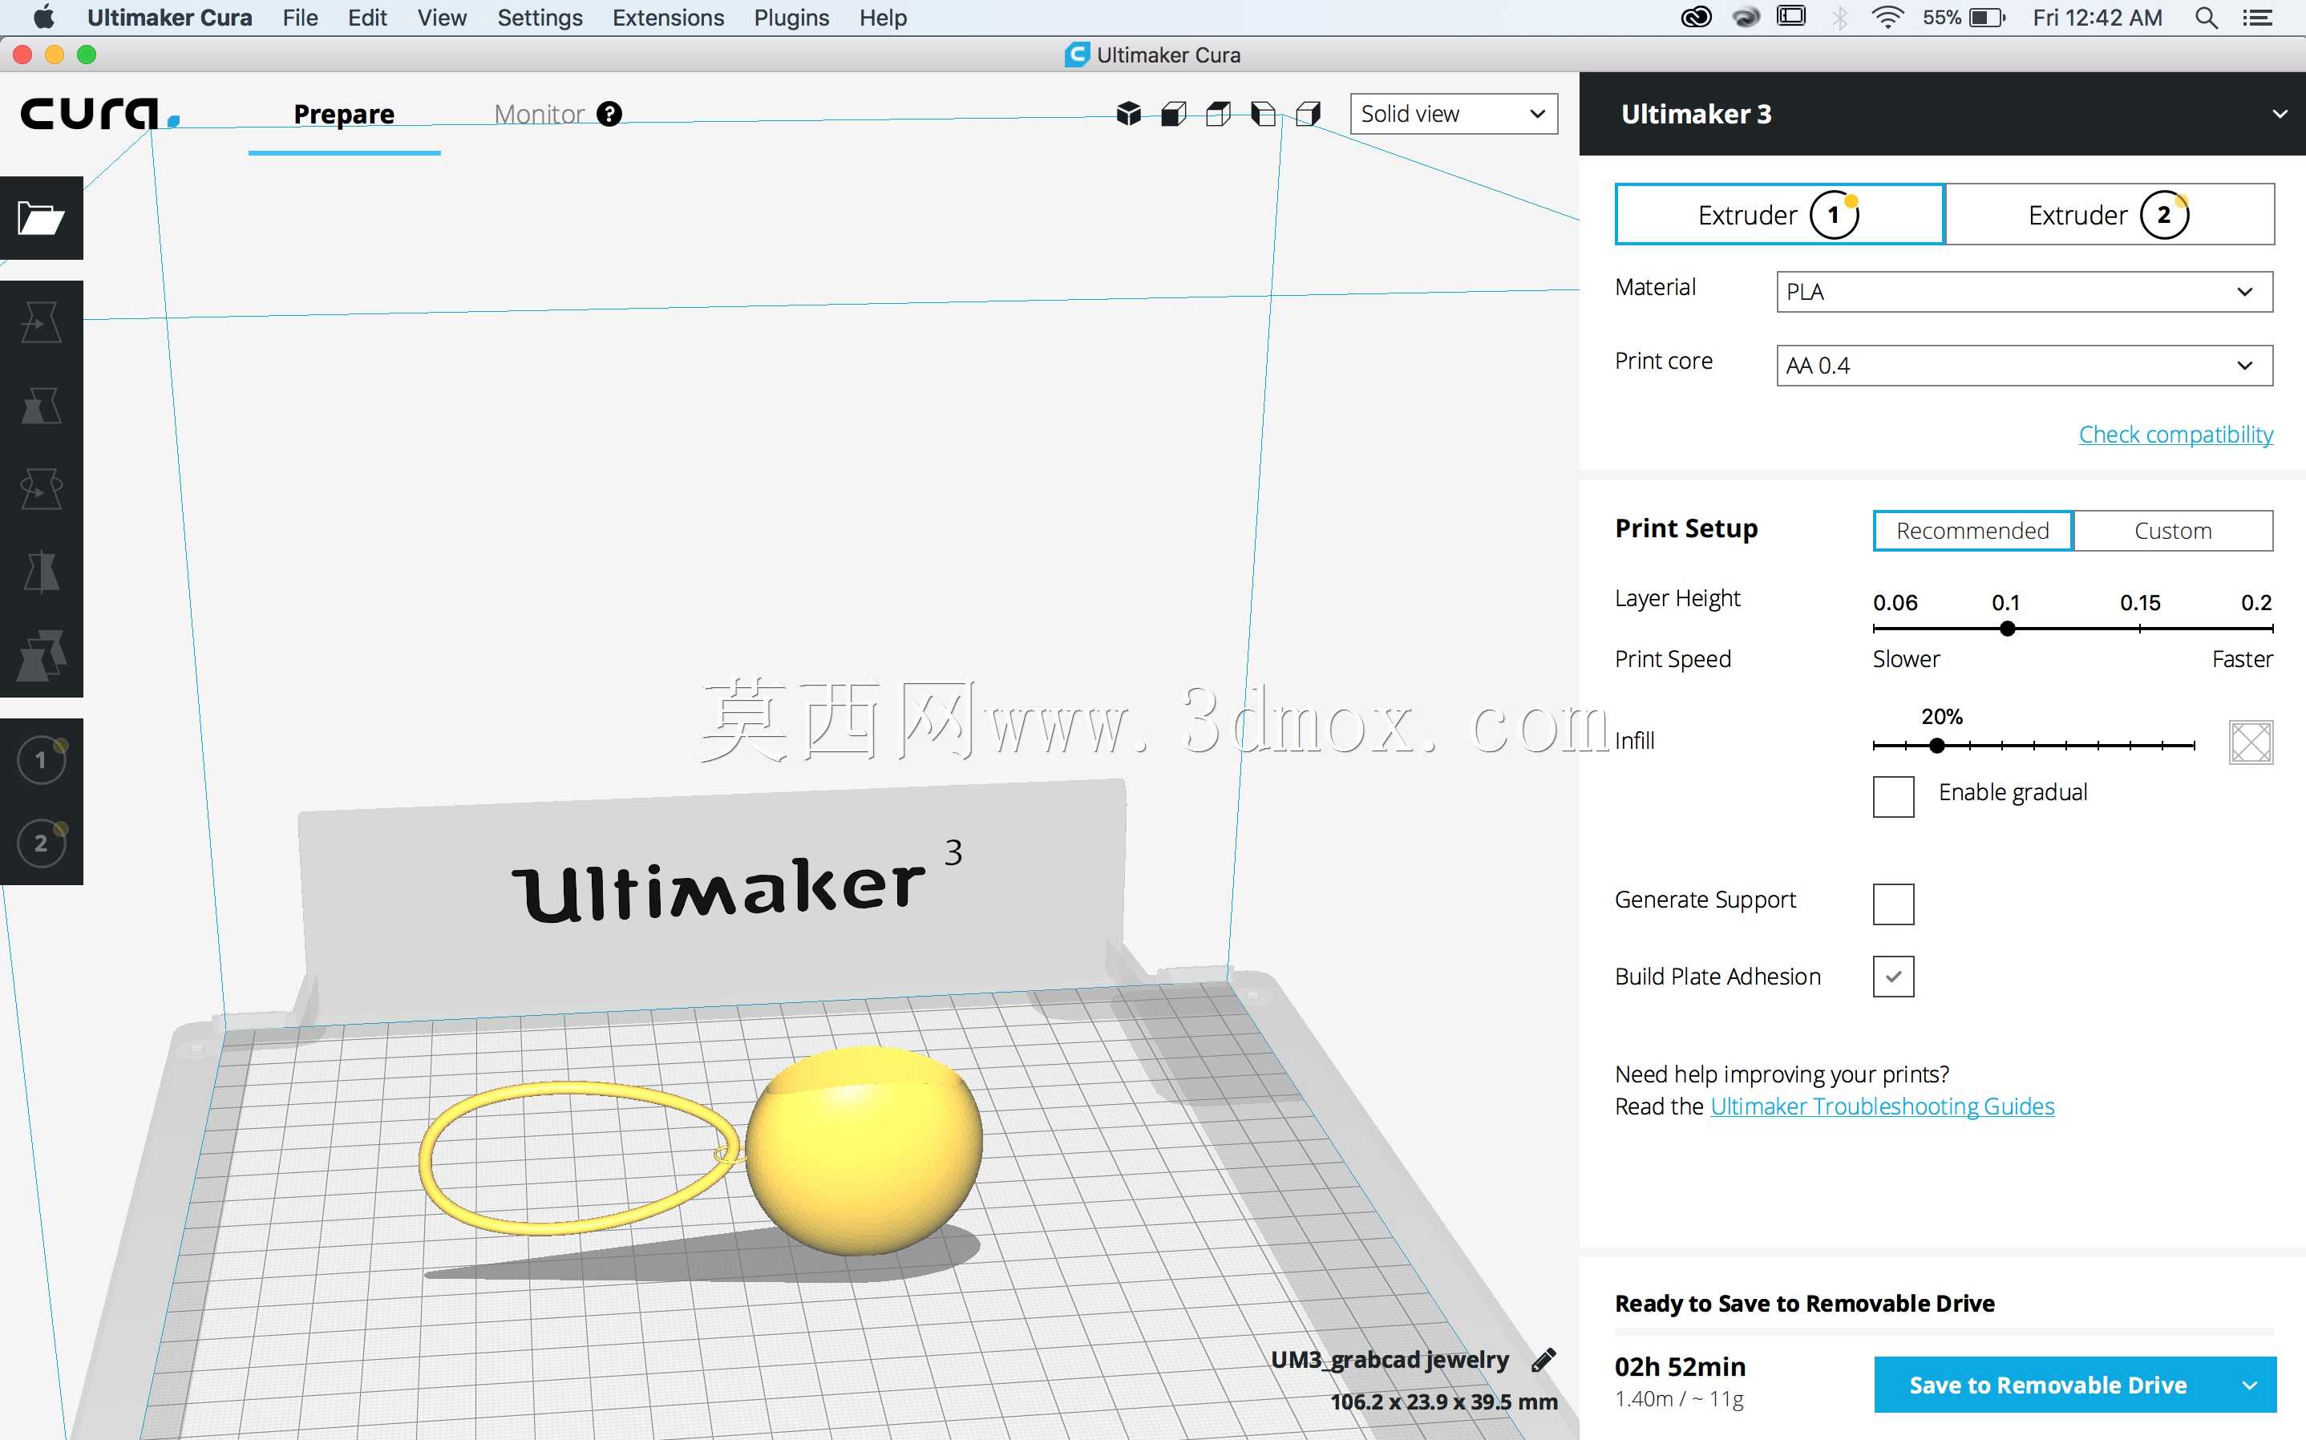Click the menu bar clock Fri 12:42 AM
The width and height of the screenshot is (2306, 1440).
(x=2098, y=17)
